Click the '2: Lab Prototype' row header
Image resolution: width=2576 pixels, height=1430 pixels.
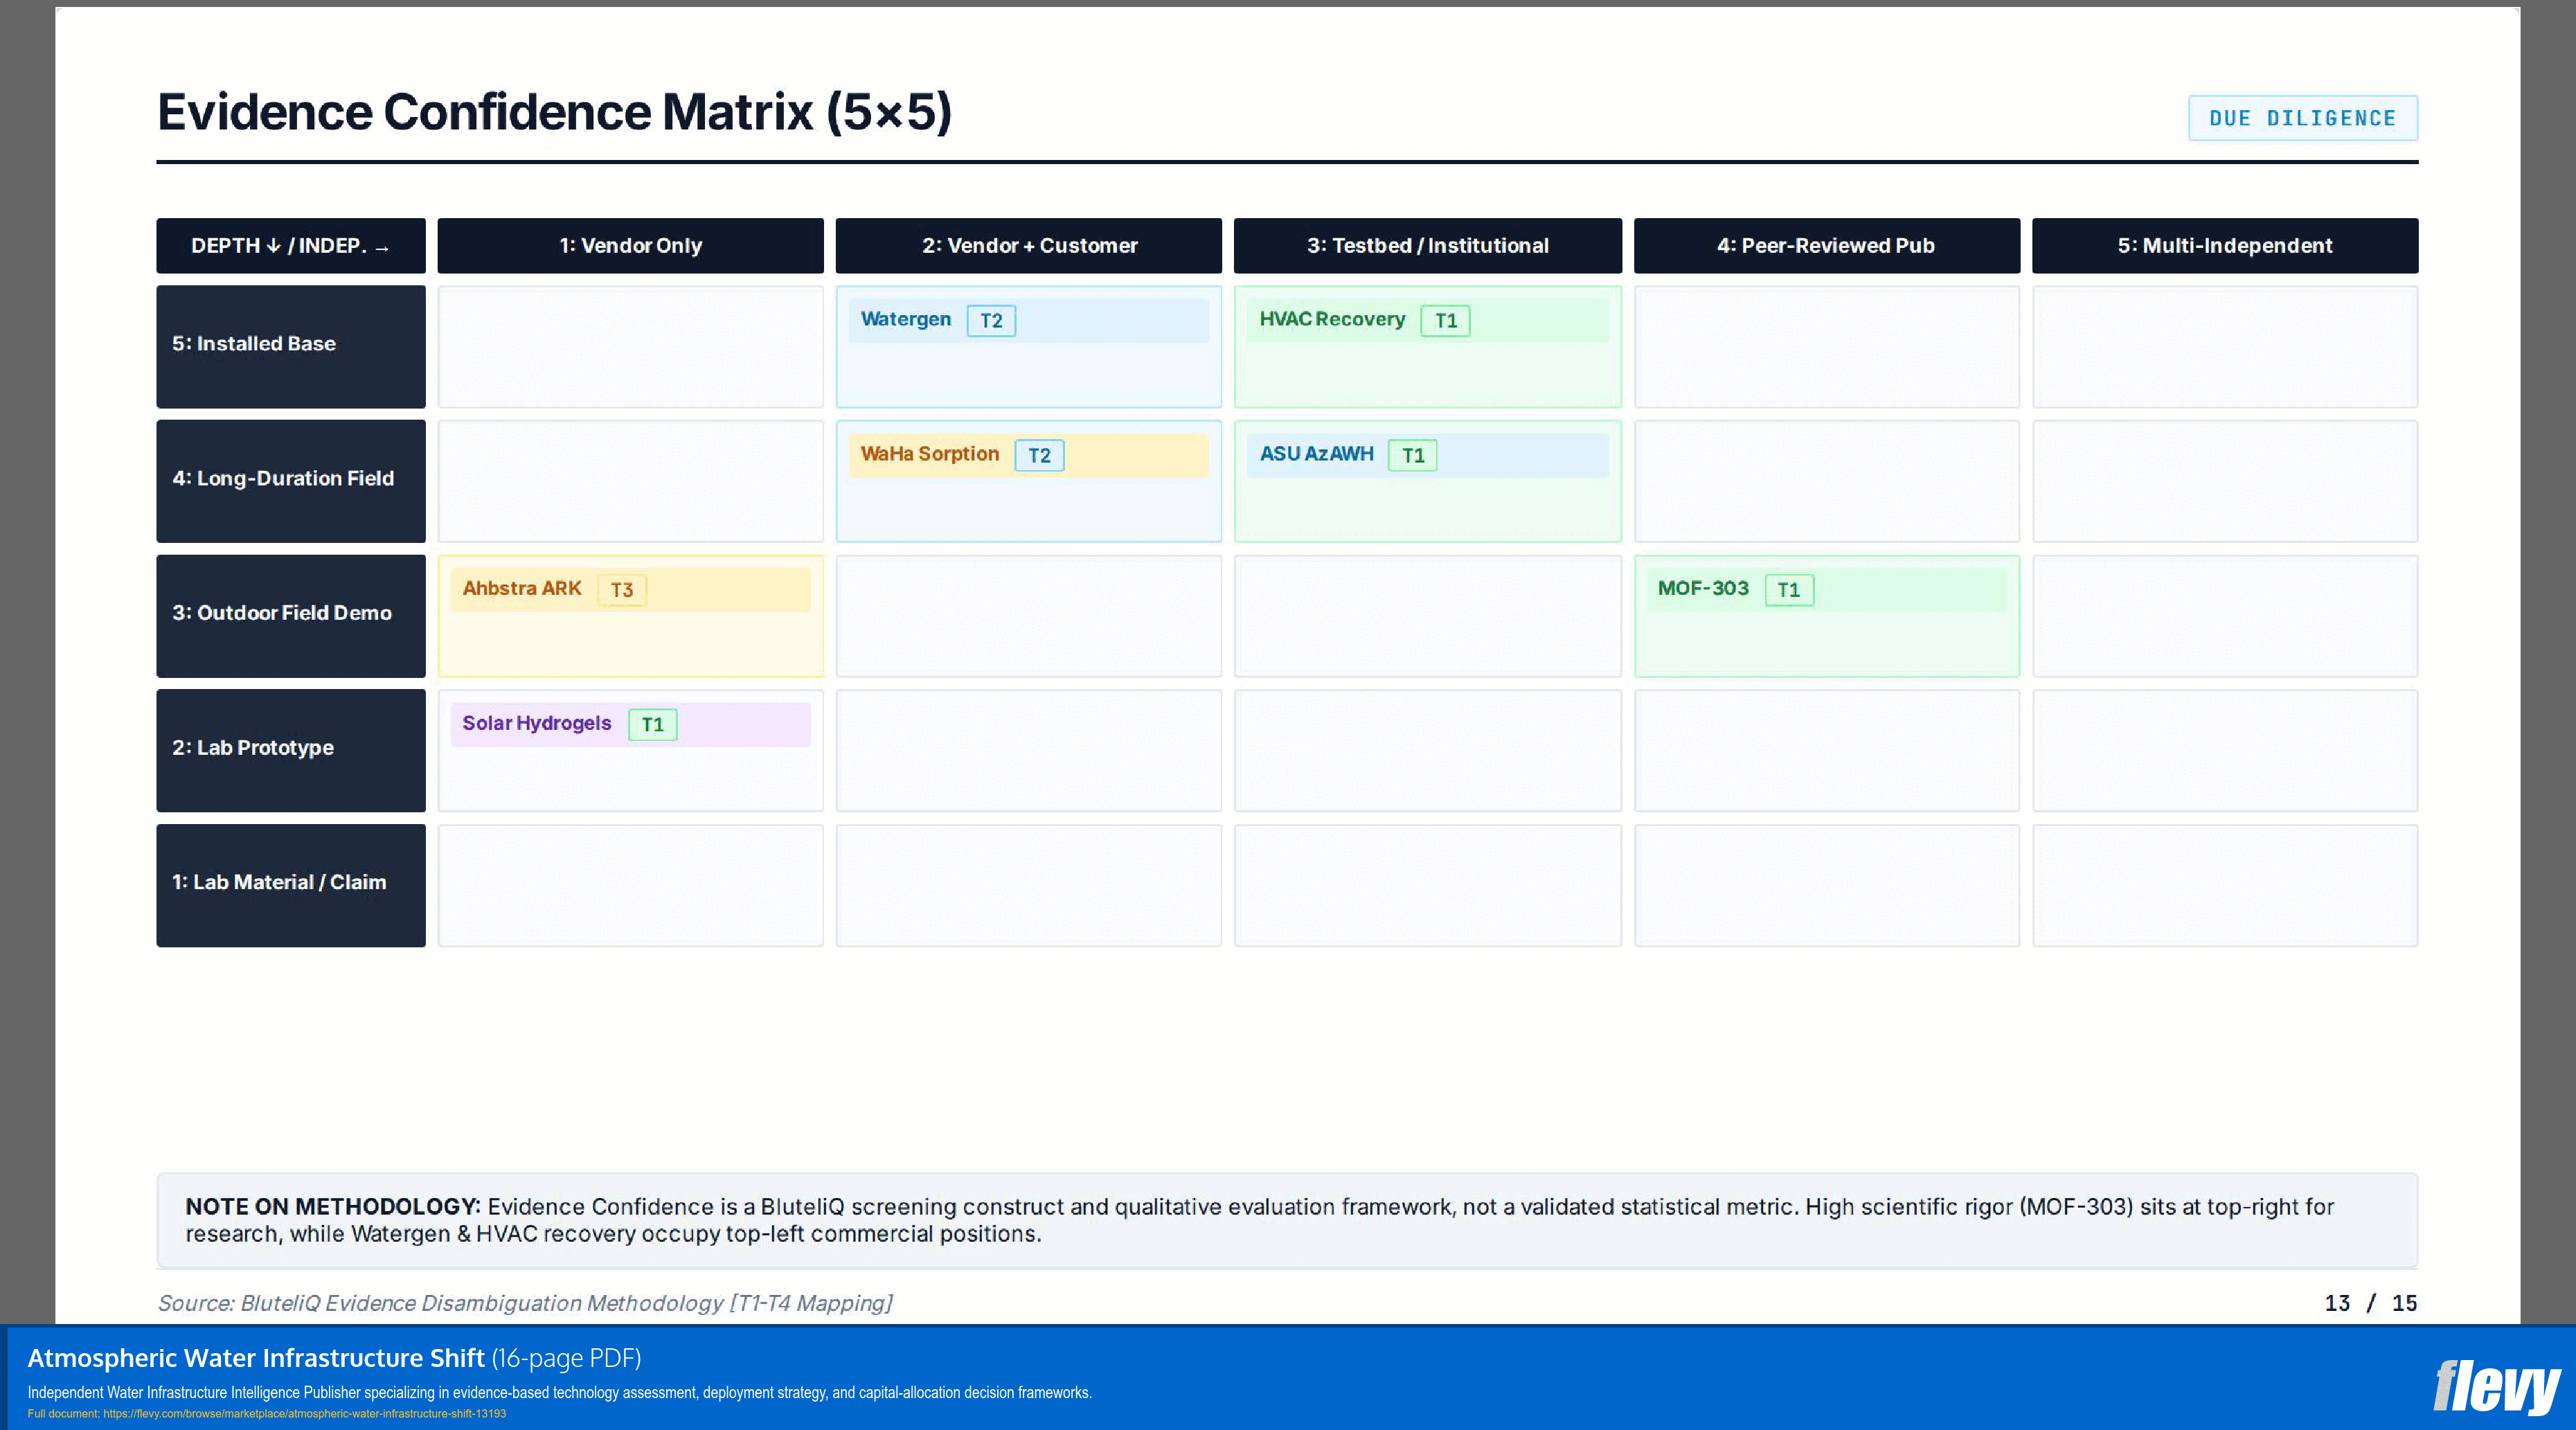(x=290, y=751)
